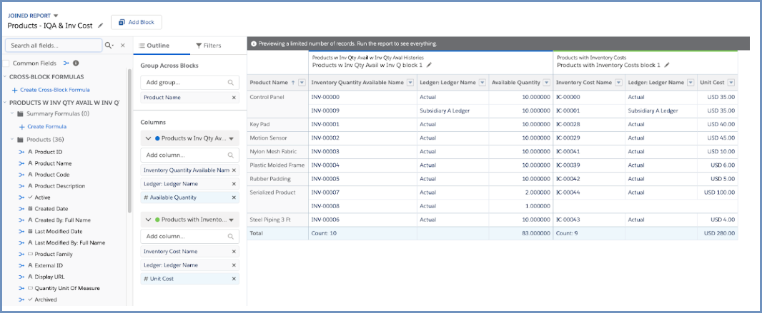Select the Product Code field
This screenshot has height=313, width=762.
click(52, 175)
